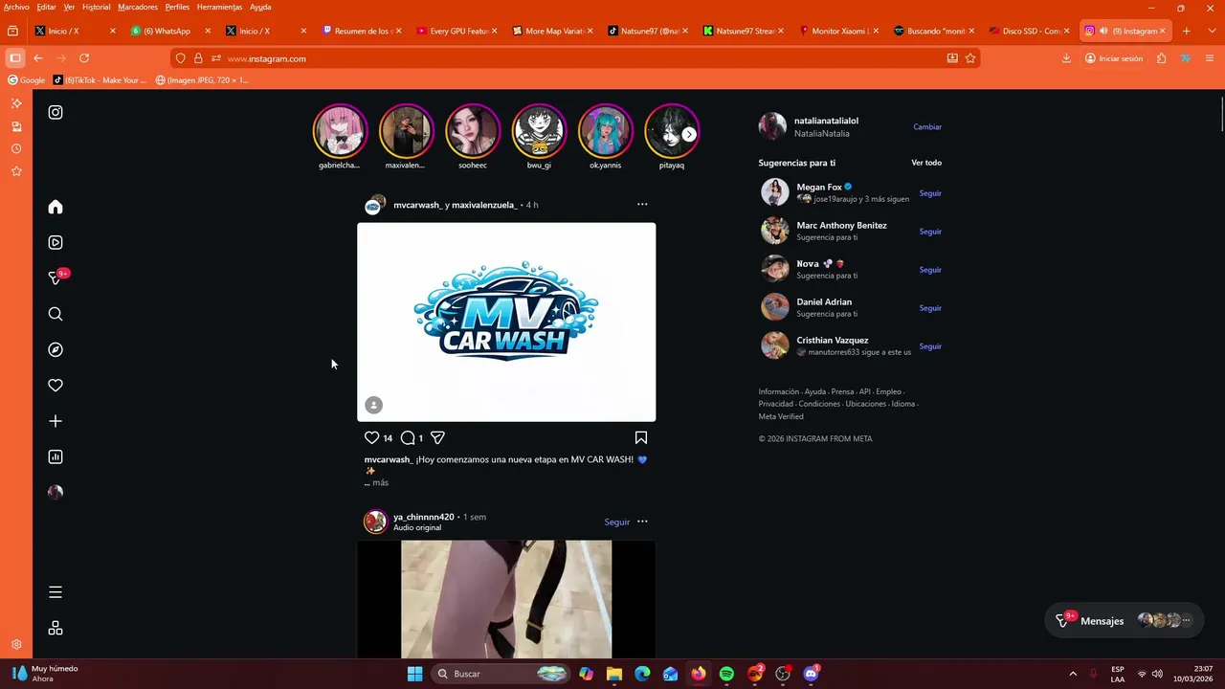Open the Marcadores menu
The image size is (1225, 689).
[138, 7]
